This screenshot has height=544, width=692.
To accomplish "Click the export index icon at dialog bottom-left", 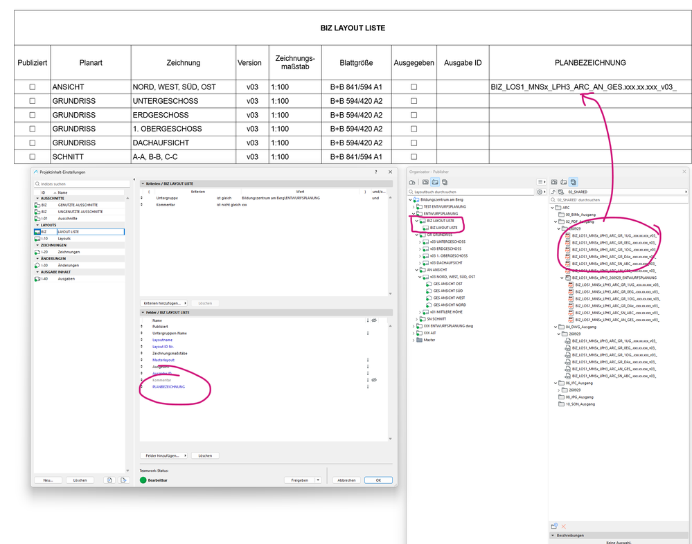I will click(123, 480).
